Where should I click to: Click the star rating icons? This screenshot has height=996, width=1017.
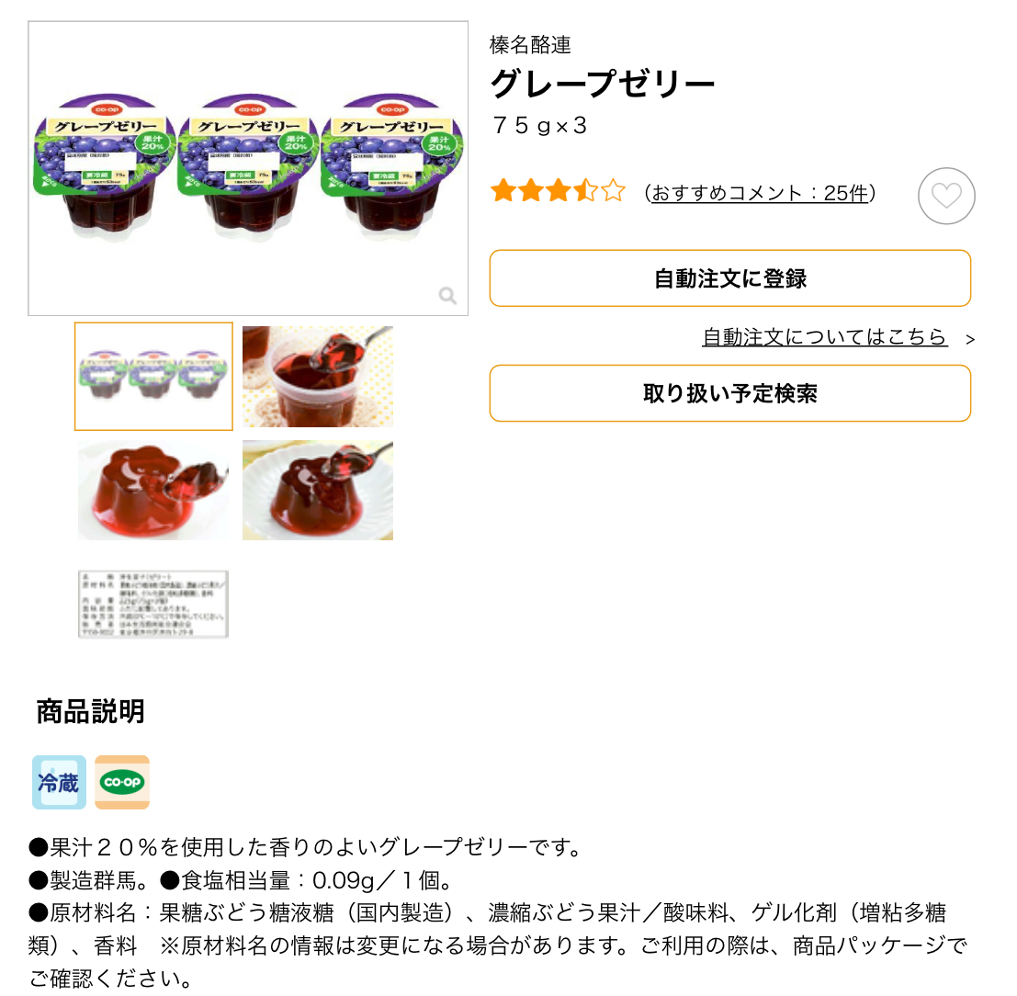coord(558,191)
